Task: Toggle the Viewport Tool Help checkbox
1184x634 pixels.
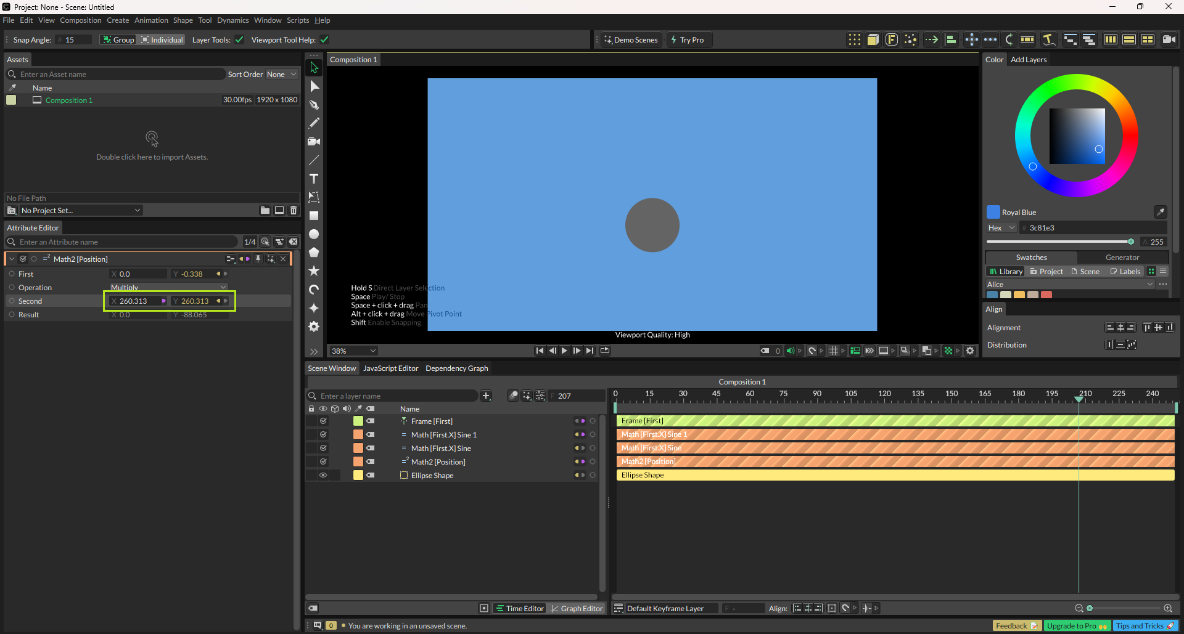Action: point(324,40)
